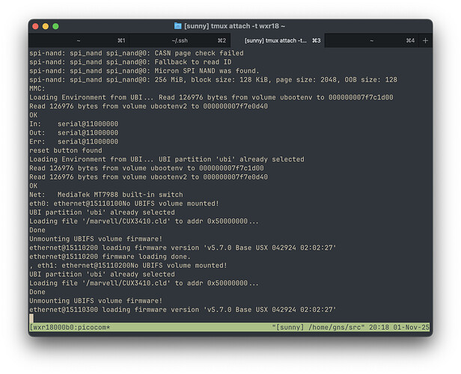Open a new terminal tab with plus button
Image resolution: width=461 pixels, height=374 pixels.
point(425,40)
